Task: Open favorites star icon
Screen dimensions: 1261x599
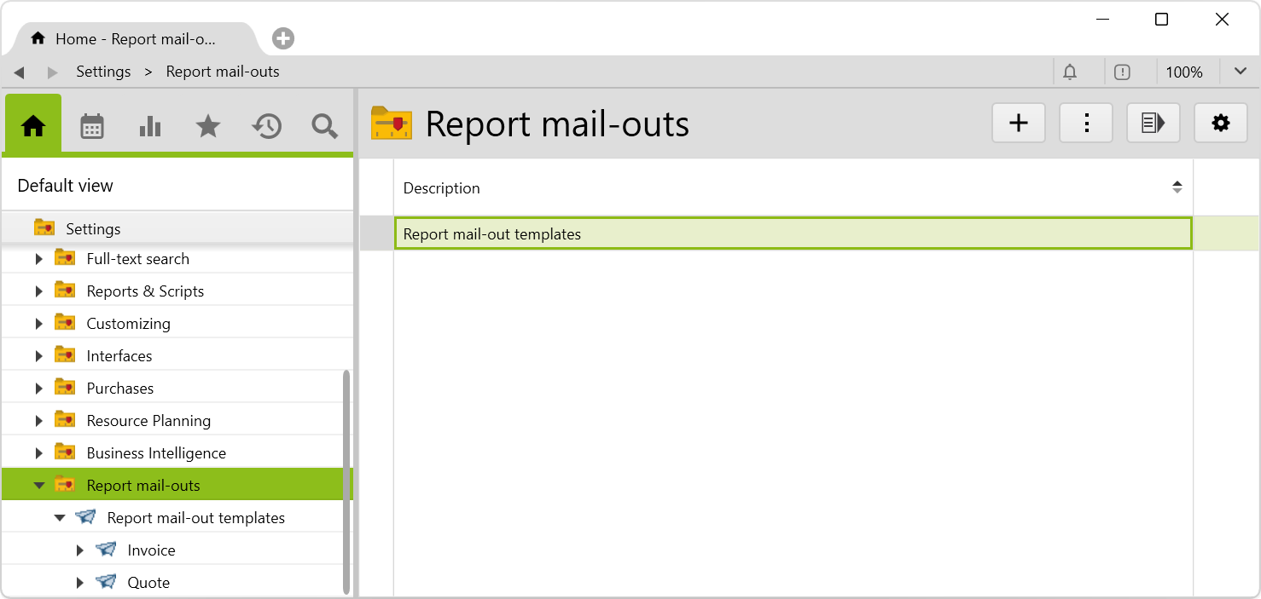Action: 208,126
